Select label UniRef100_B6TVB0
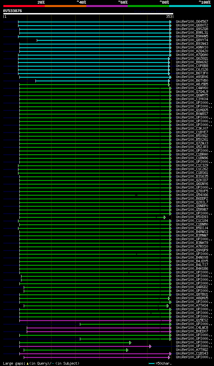Viewport: 214px width, 366px height. (x=192, y=80)
